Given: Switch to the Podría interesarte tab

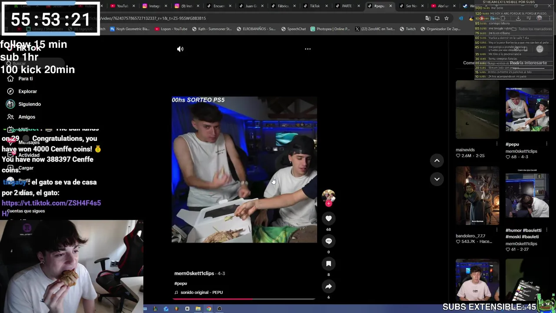Looking at the screenshot, I should (528, 63).
